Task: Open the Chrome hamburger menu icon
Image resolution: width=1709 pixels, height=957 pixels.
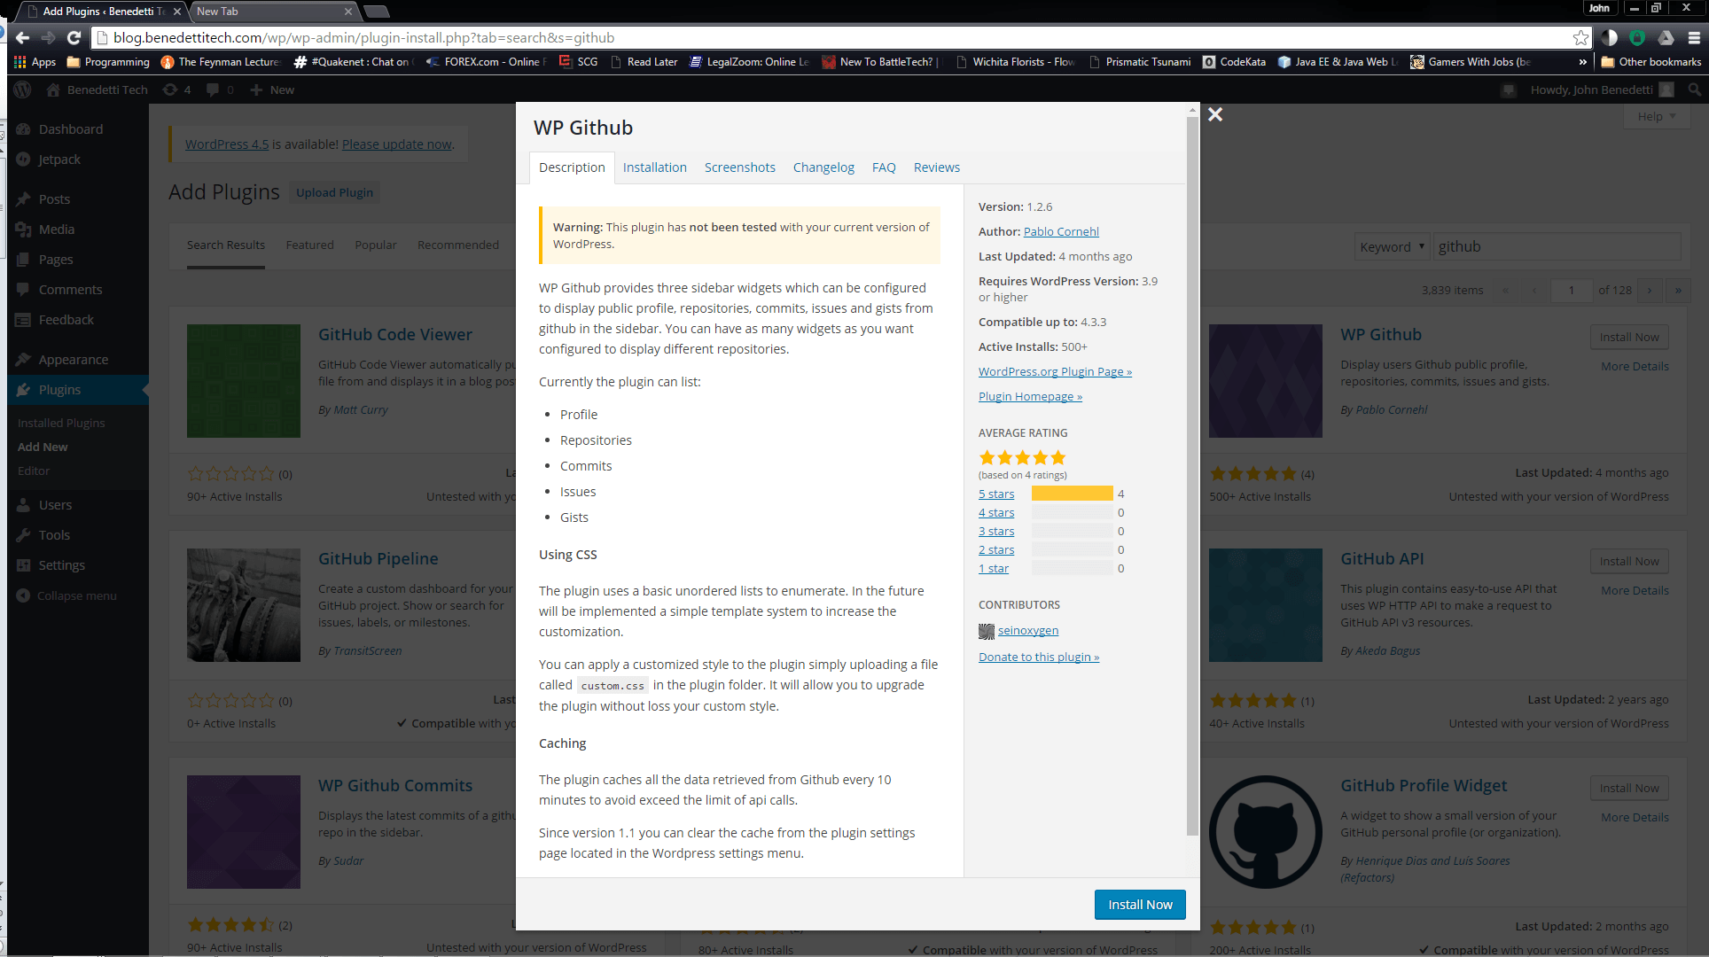Action: (x=1694, y=37)
